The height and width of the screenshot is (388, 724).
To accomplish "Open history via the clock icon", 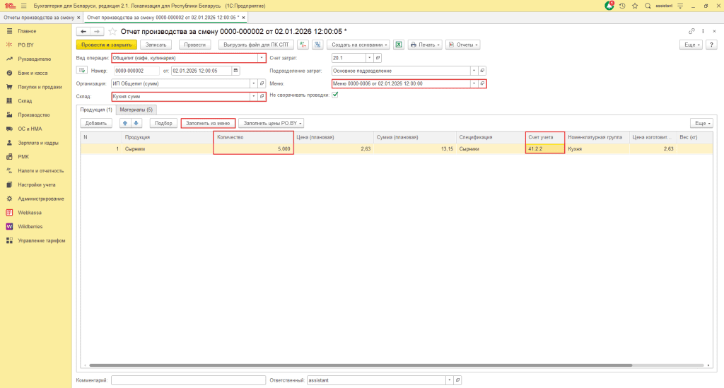I will click(622, 6).
